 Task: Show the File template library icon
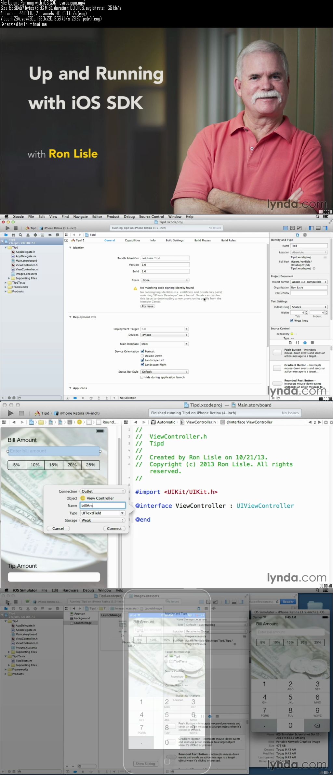pos(290,342)
